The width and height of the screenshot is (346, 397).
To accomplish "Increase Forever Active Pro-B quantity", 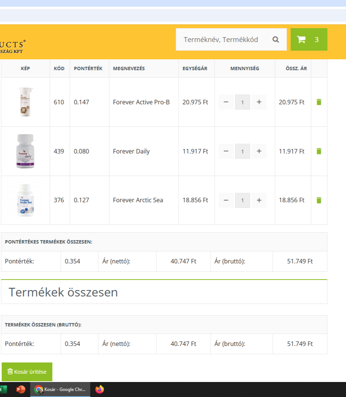I will click(259, 102).
